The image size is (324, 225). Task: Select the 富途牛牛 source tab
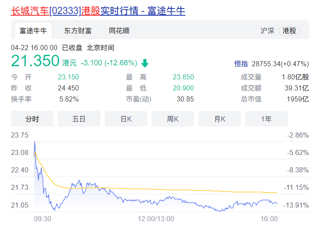coord(33,31)
